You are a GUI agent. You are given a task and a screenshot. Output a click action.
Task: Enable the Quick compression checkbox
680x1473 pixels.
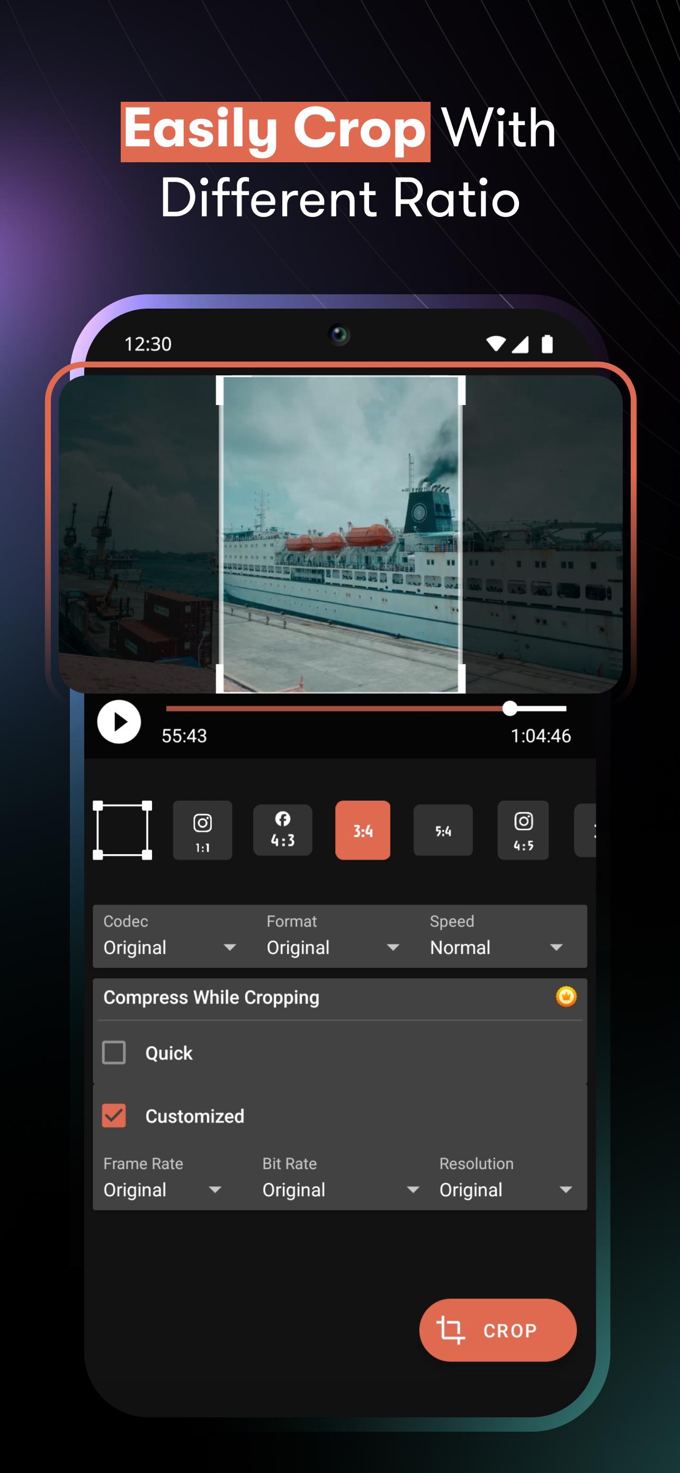tap(114, 1052)
